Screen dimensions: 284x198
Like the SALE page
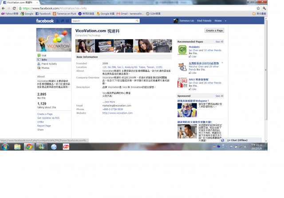tap(193, 89)
